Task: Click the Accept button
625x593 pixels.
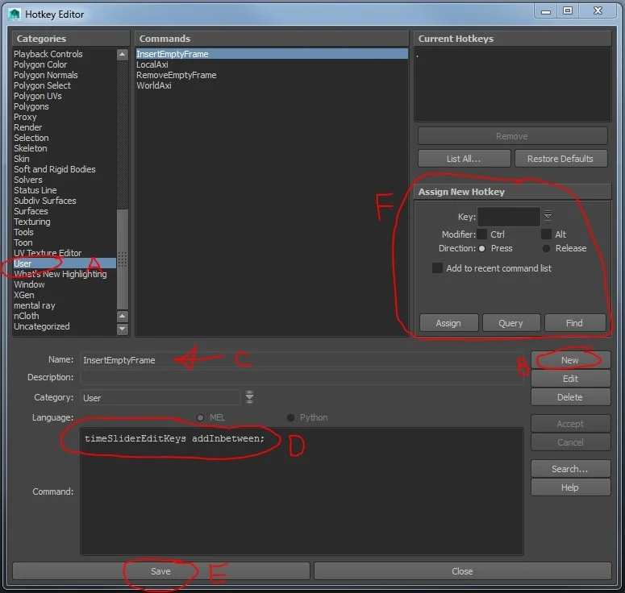Action: (x=570, y=424)
